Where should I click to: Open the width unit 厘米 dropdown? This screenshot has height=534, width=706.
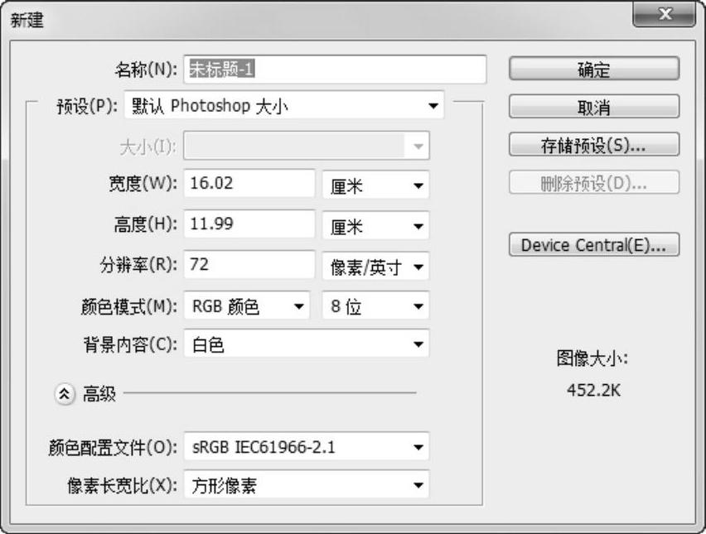375,185
